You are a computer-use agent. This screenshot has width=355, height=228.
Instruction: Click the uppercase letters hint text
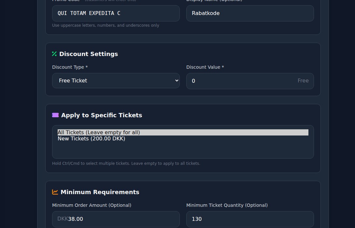(106, 25)
